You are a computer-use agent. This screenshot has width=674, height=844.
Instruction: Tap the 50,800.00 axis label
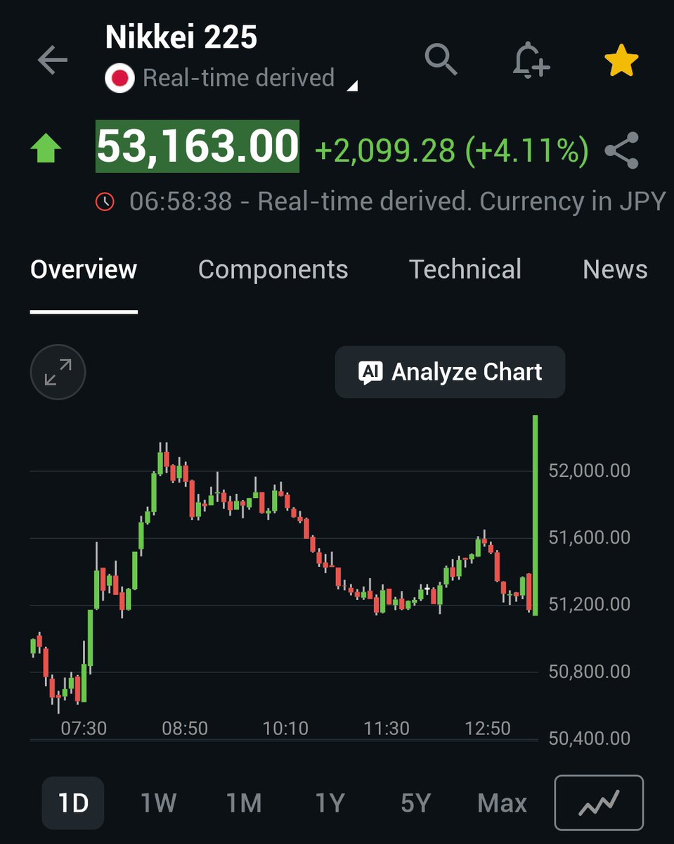click(x=589, y=672)
